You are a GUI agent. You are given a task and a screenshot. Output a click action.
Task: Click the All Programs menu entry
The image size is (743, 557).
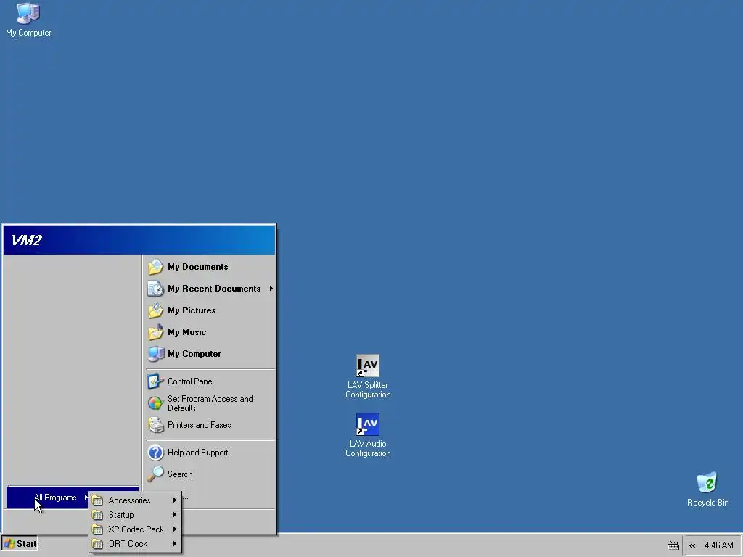pyautogui.click(x=55, y=498)
